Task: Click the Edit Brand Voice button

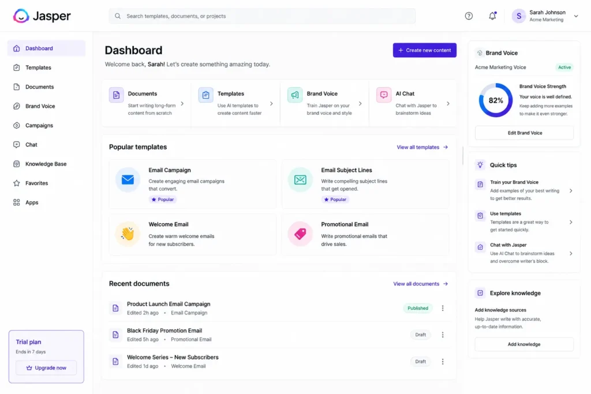Action: point(524,133)
